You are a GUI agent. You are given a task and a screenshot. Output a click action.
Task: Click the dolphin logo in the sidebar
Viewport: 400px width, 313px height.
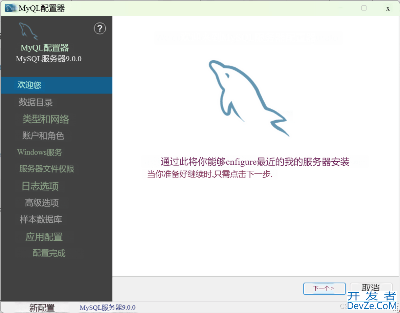[28, 31]
